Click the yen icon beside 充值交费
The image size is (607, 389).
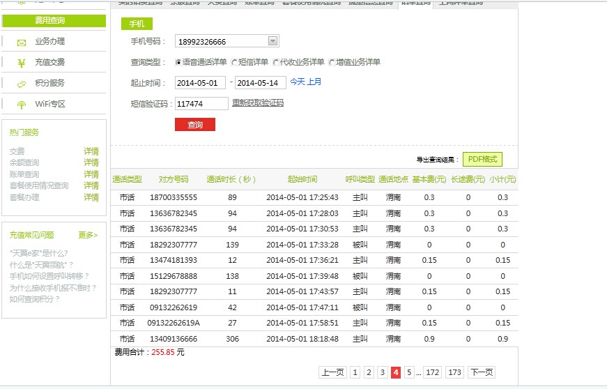pos(22,63)
